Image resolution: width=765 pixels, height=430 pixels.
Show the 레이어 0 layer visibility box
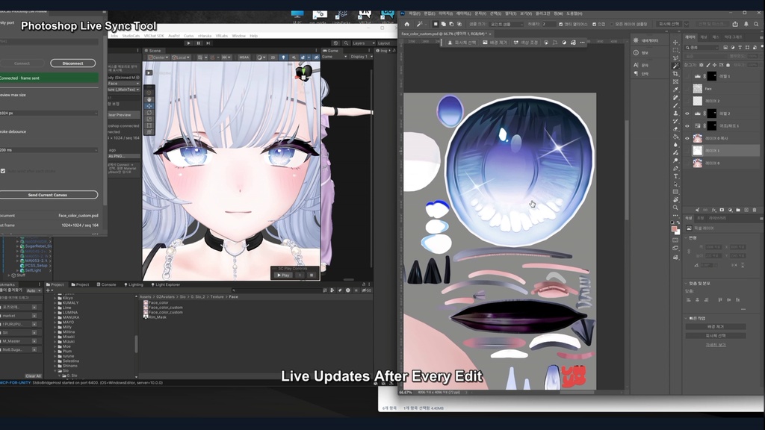pyautogui.click(x=687, y=163)
